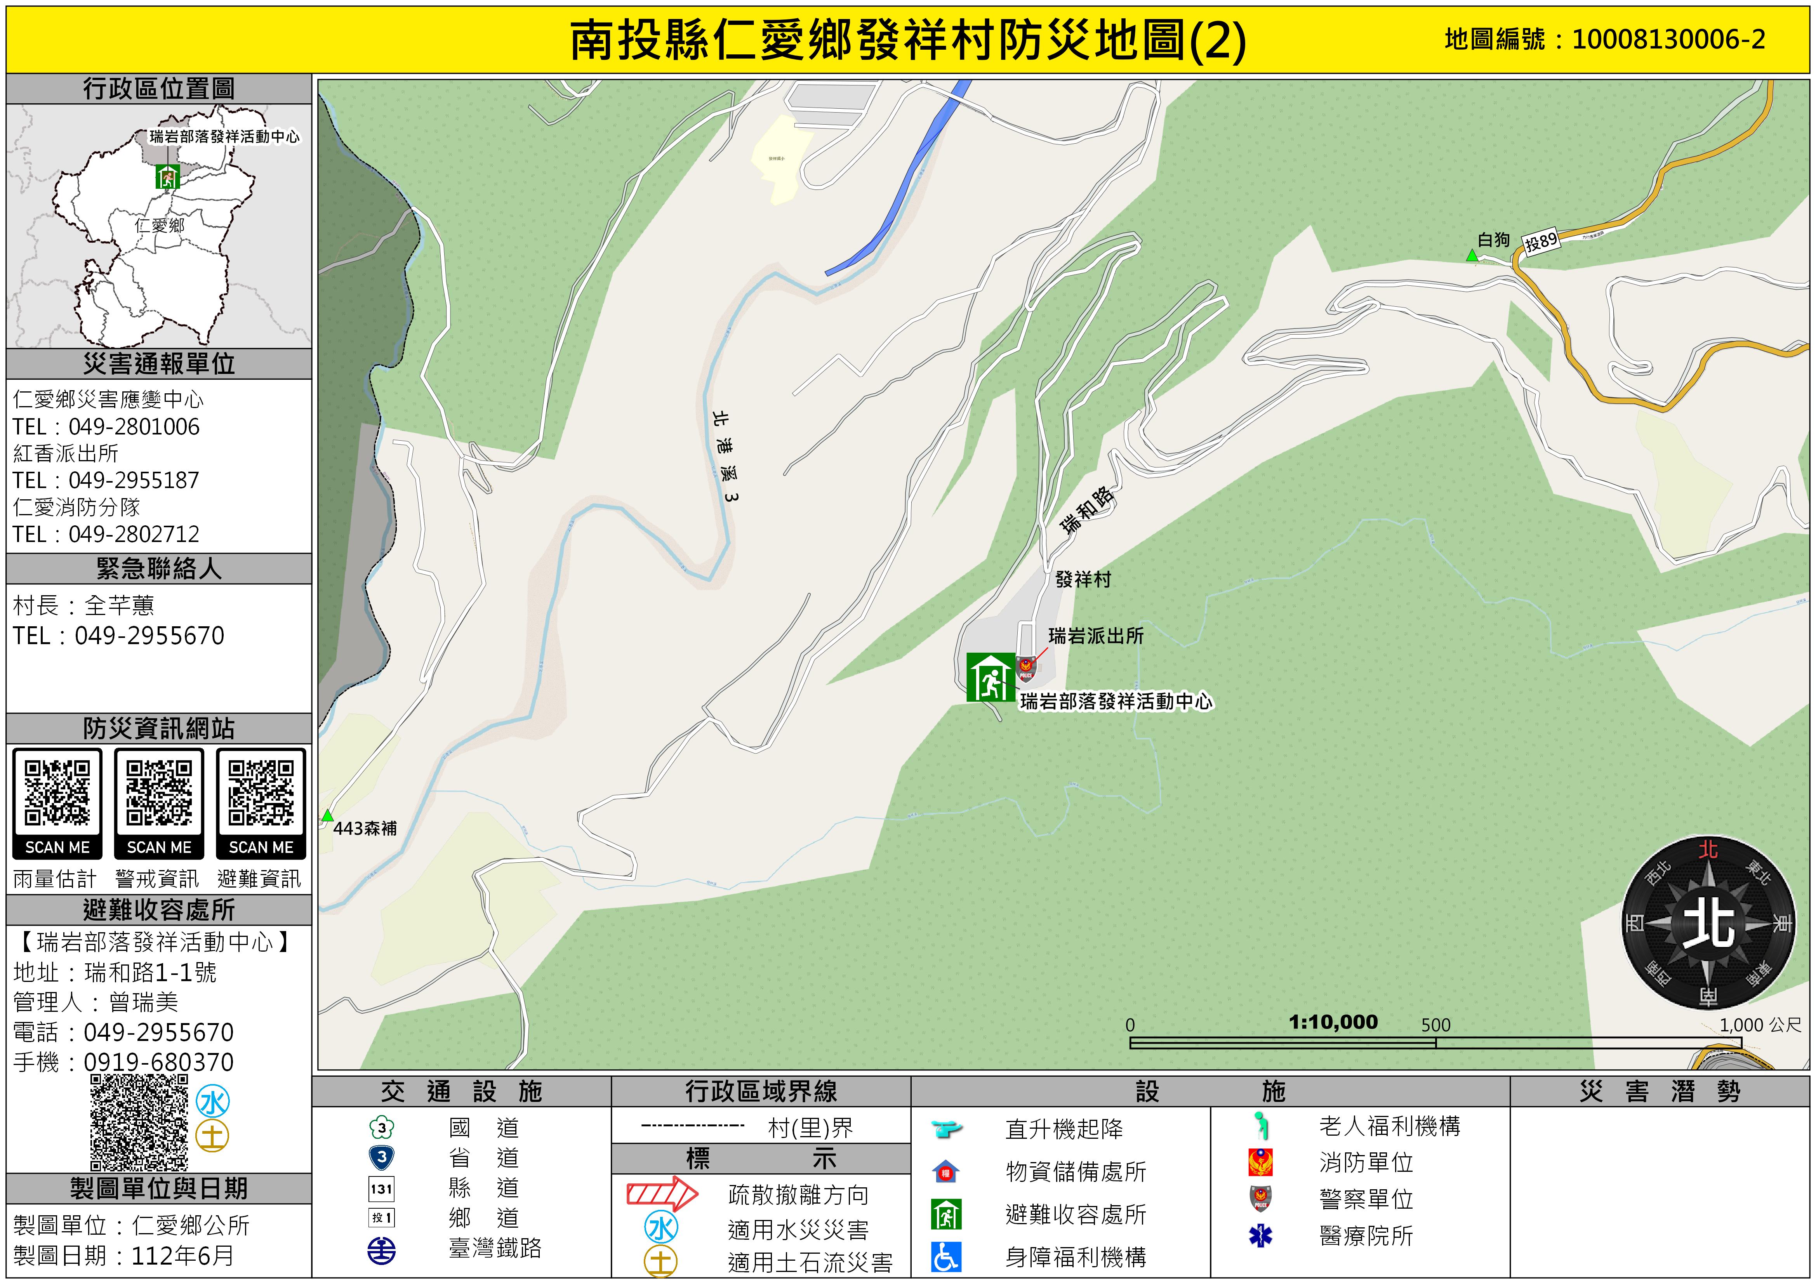Viewport: 1816px width, 1284px height.
Task: Click the 雨量估計 QR code
Action: tap(57, 794)
